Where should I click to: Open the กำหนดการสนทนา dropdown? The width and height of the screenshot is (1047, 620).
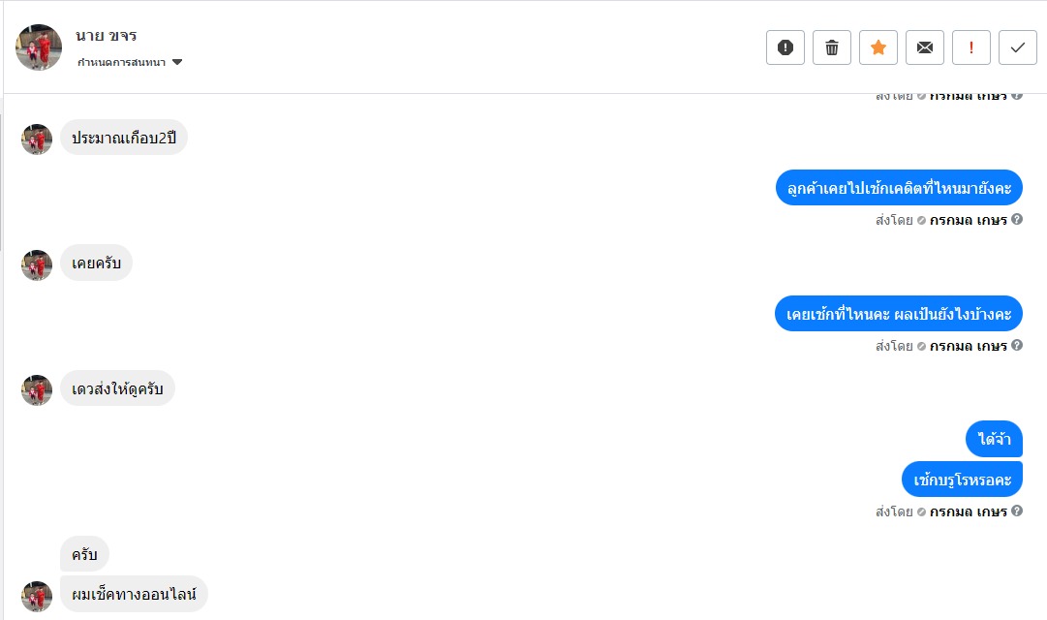[x=131, y=63]
